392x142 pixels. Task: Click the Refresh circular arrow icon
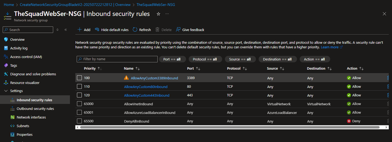[x=135, y=30]
